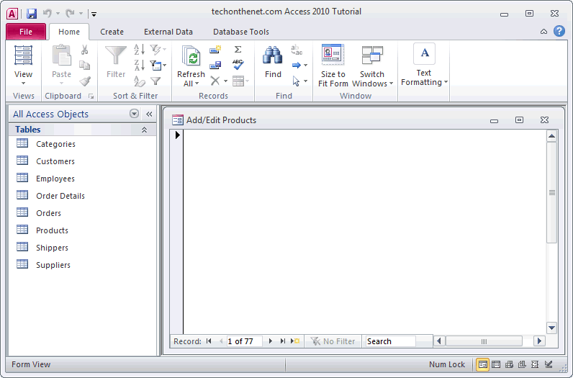Select the Employees table

(83, 179)
